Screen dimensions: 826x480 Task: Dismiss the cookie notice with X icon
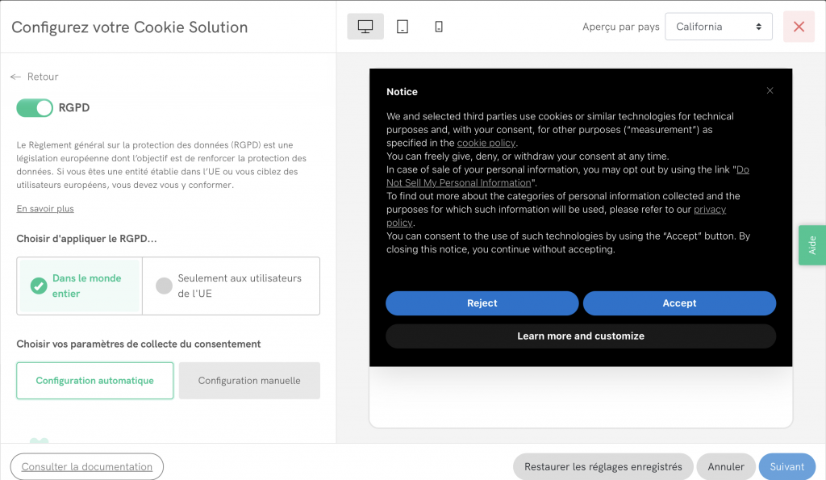[x=770, y=91]
